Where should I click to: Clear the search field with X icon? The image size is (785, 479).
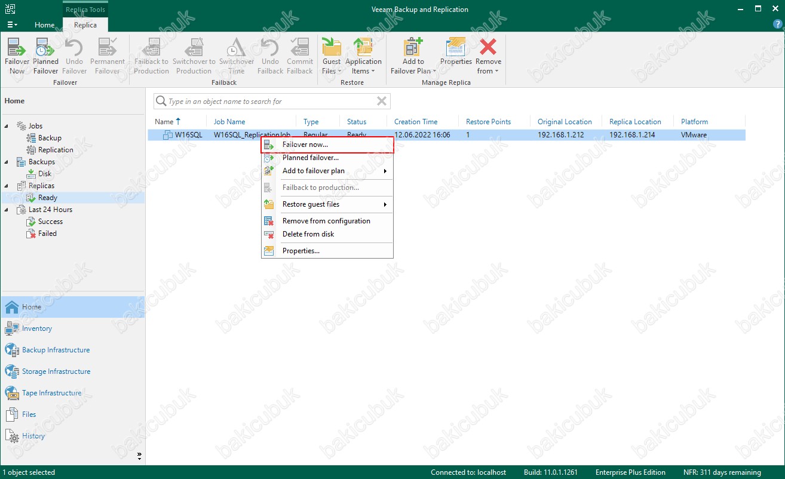coord(382,102)
